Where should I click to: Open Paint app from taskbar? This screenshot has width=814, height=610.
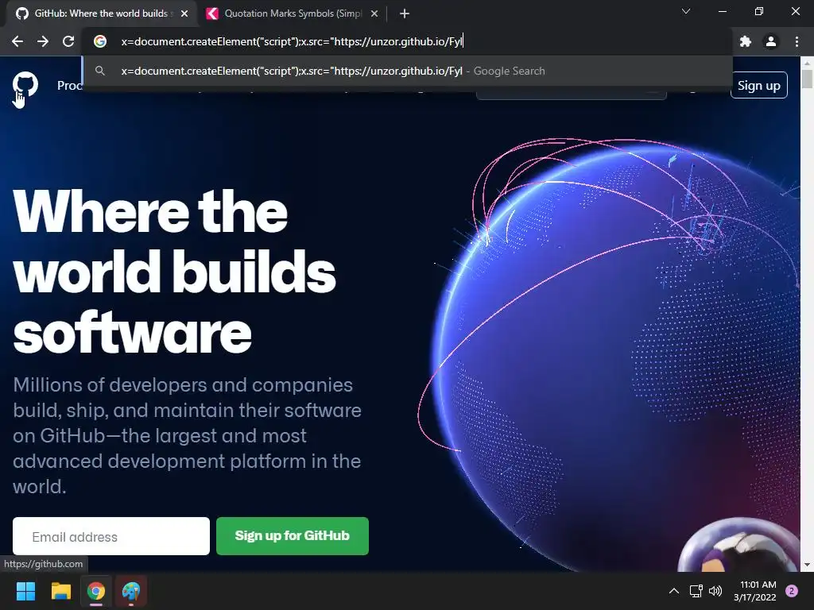(x=131, y=591)
